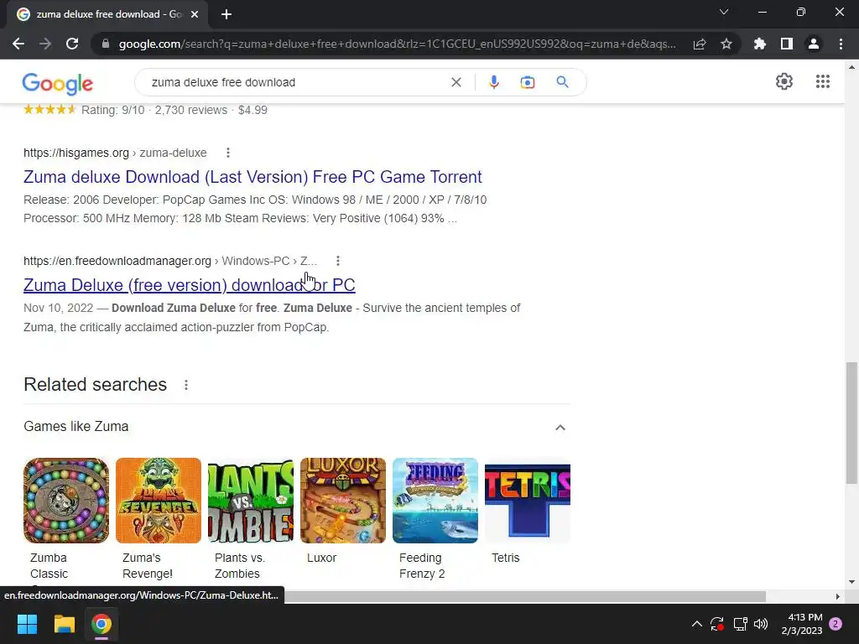The width and height of the screenshot is (859, 644).
Task: Open the sync tray icon with red dot
Action: click(x=717, y=624)
